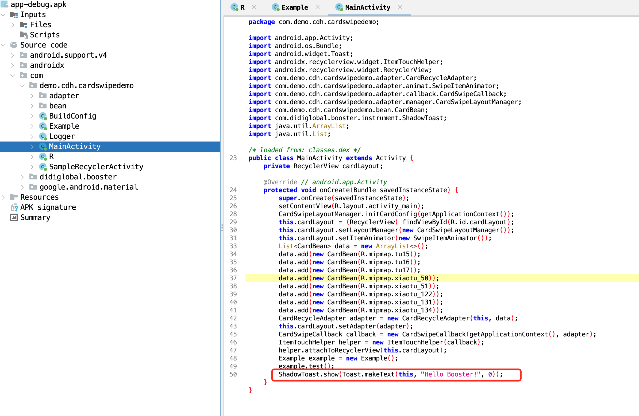639x416 pixels.
Task: Expand the adapter package node
Action: tap(32, 96)
